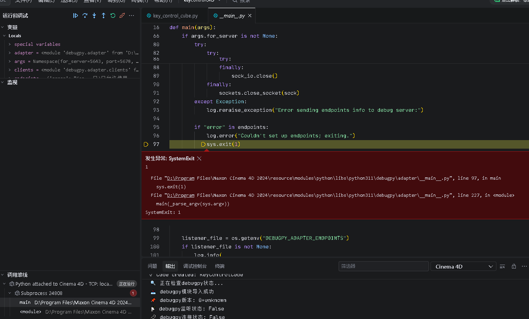Disconnect the debugger with the plug icon
The width and height of the screenshot is (529, 319).
coord(122,16)
